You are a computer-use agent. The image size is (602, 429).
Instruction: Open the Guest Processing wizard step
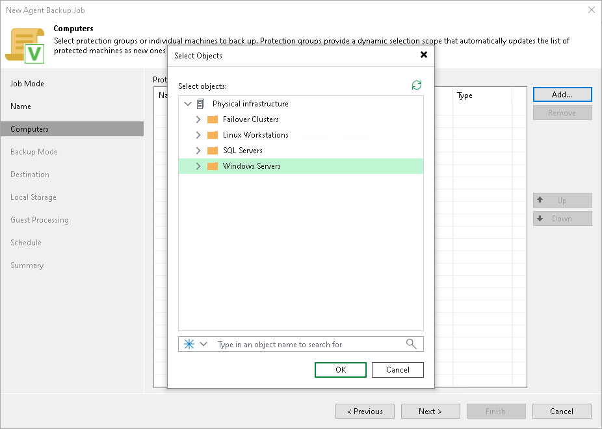pyautogui.click(x=72, y=219)
